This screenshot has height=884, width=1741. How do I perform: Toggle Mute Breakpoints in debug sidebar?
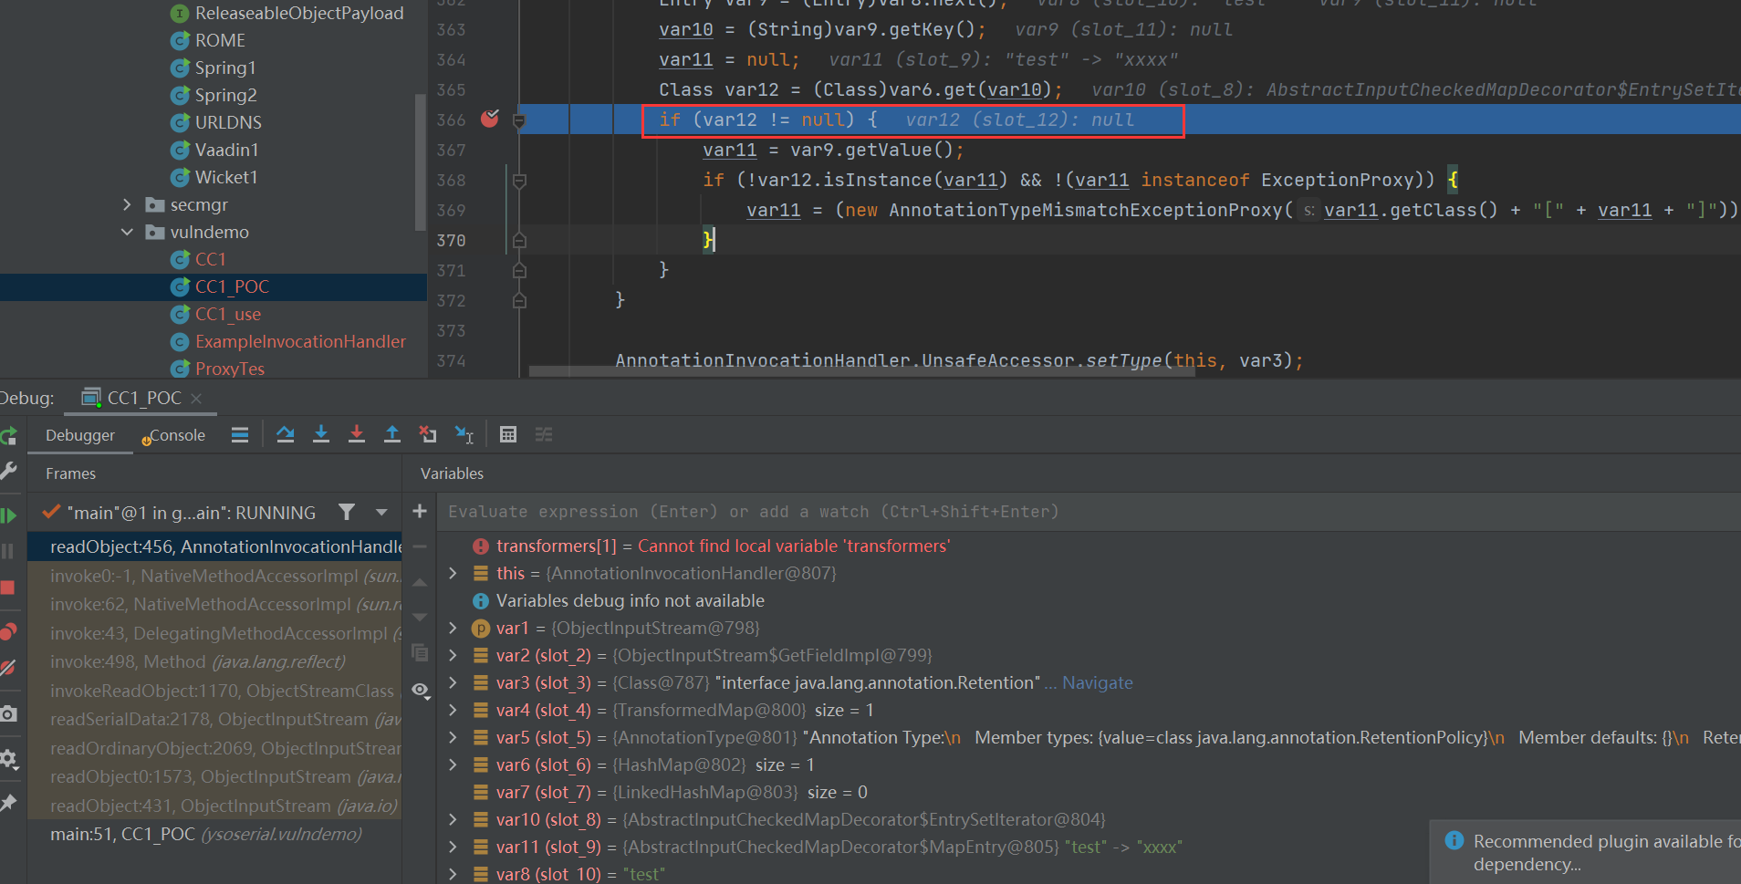8,668
